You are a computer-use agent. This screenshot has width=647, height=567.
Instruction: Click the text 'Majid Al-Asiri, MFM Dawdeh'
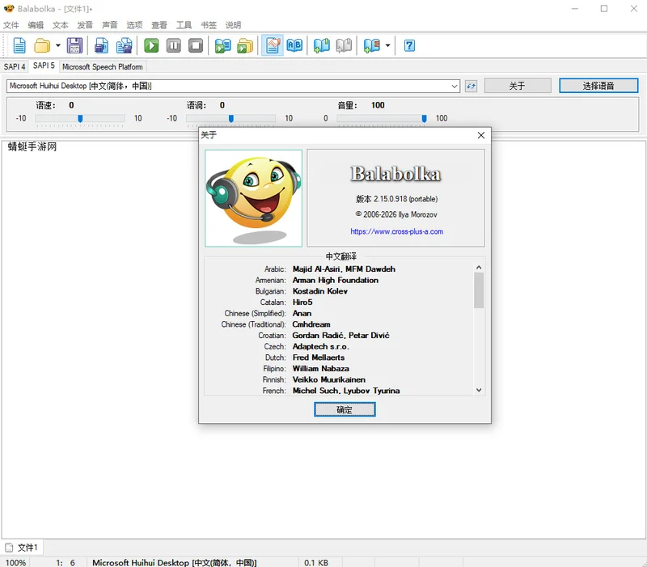click(x=344, y=269)
